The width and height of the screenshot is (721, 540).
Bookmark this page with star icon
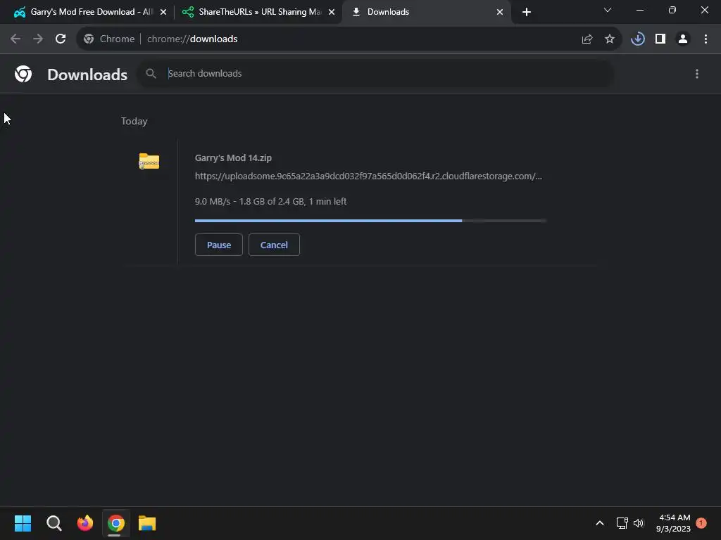[x=610, y=39]
